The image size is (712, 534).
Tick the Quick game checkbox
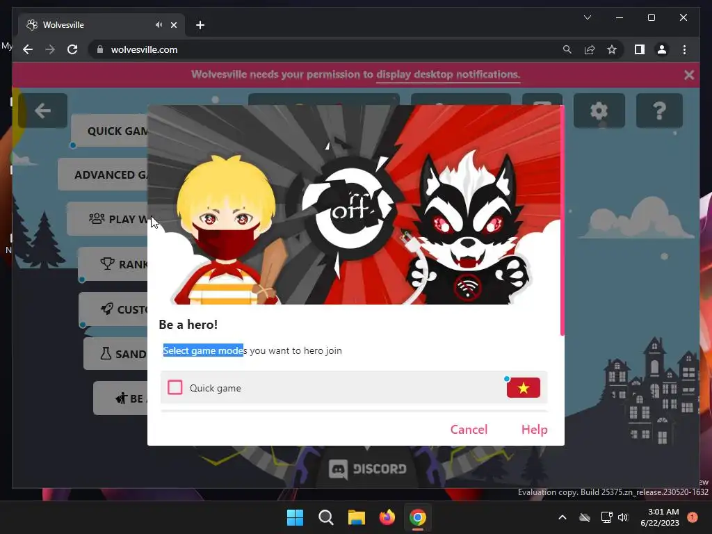[175, 387]
